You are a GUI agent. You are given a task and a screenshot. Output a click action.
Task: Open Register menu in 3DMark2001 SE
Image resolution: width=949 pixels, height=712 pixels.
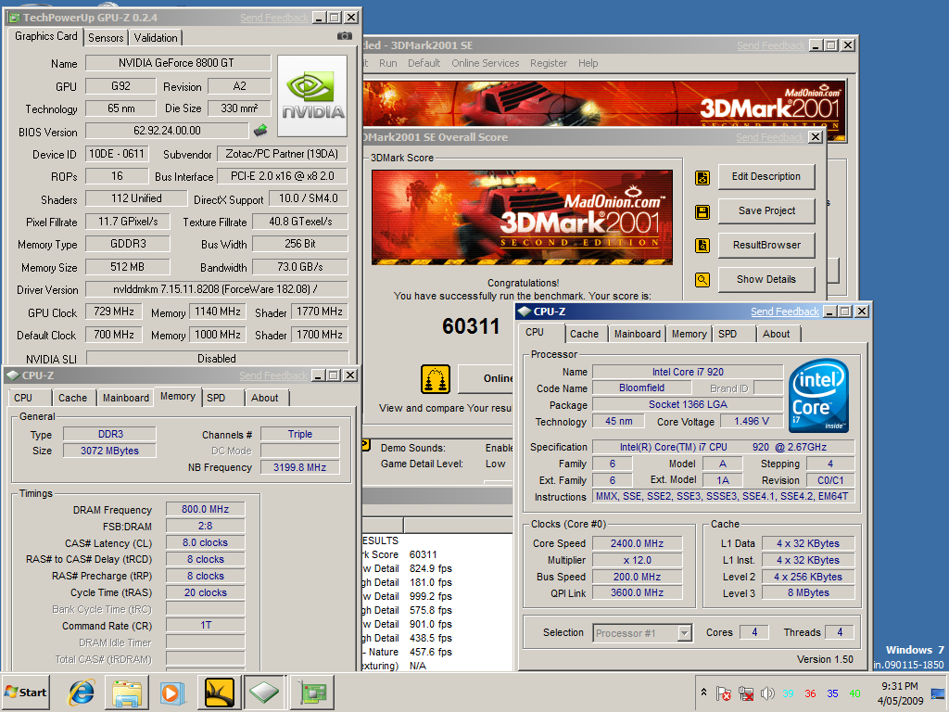pos(549,63)
